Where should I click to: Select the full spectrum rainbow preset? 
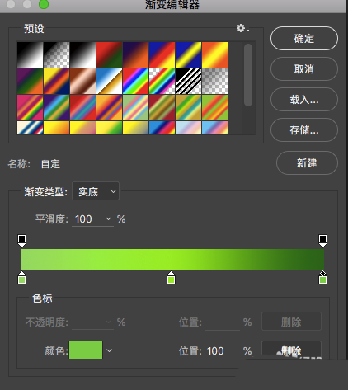[135, 81]
